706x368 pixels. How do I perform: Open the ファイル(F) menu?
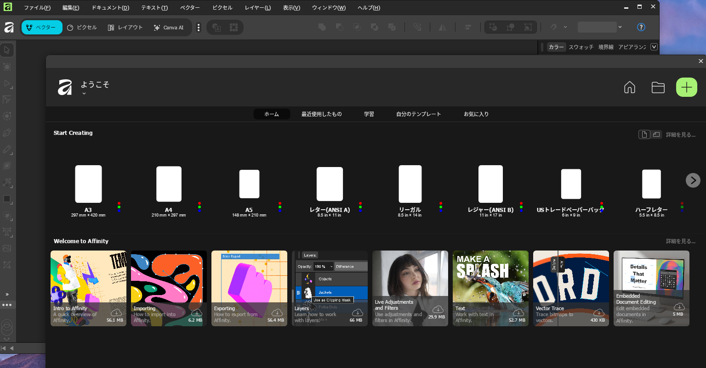pyautogui.click(x=37, y=8)
